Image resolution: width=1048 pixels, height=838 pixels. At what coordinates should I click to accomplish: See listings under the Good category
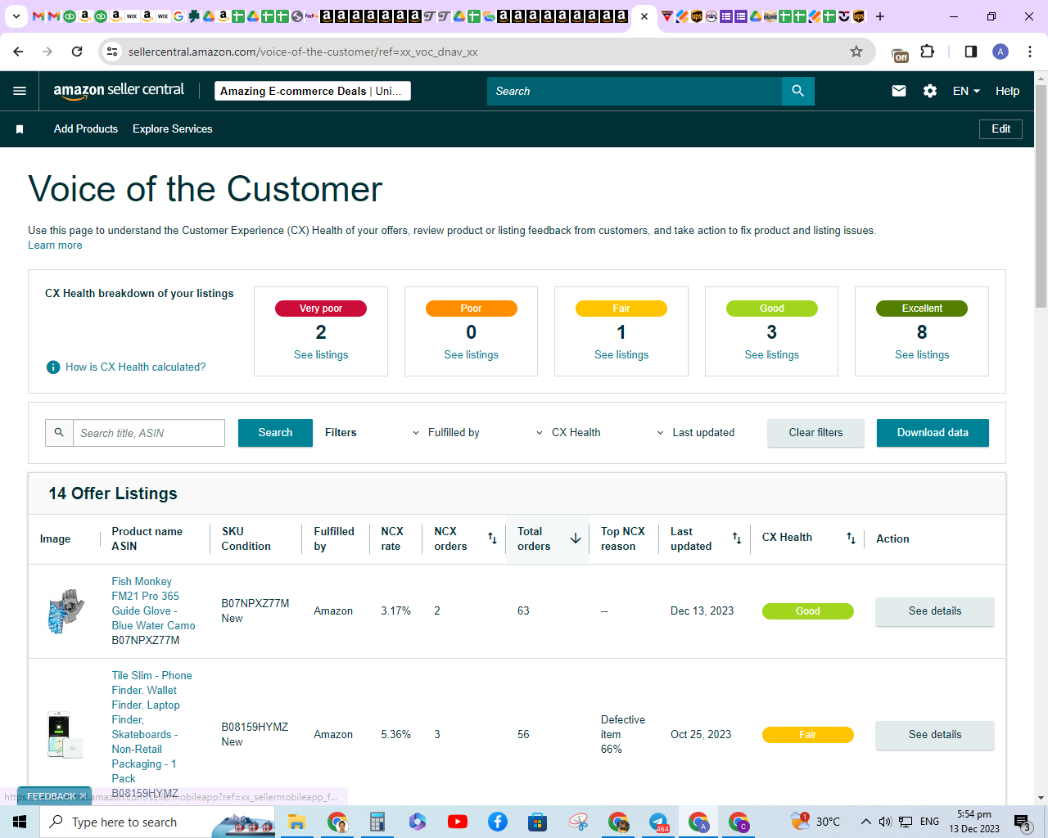(x=772, y=355)
